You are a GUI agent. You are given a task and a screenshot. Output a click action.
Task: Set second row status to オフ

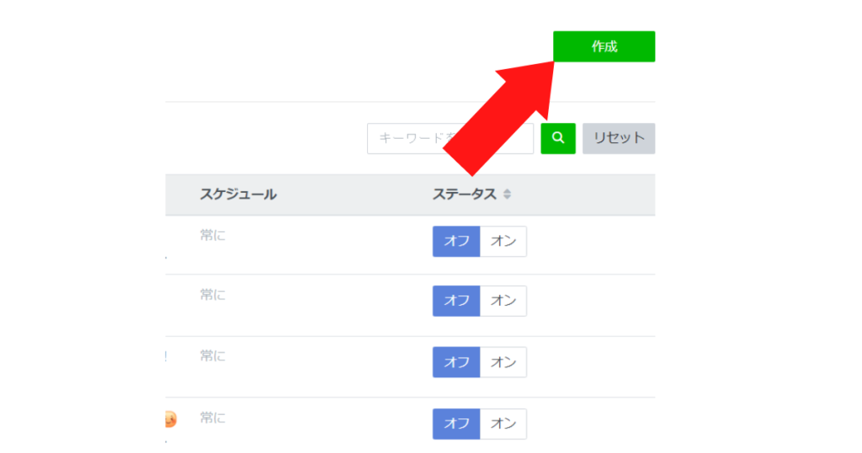456,301
